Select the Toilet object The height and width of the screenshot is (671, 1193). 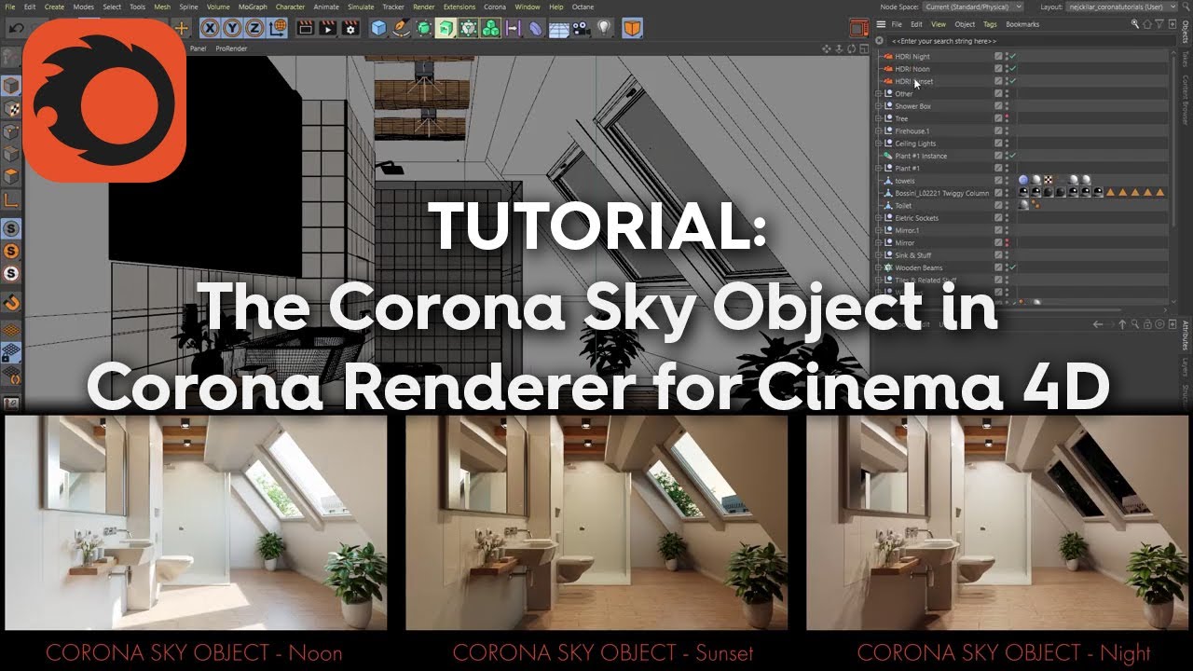coord(902,206)
